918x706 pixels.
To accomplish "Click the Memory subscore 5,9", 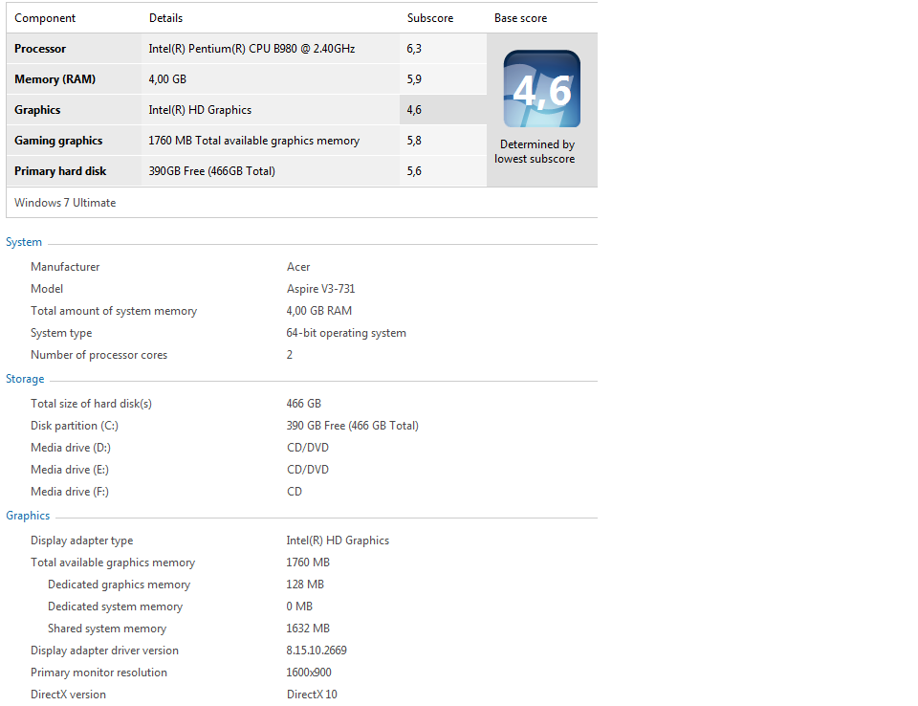I will click(414, 79).
